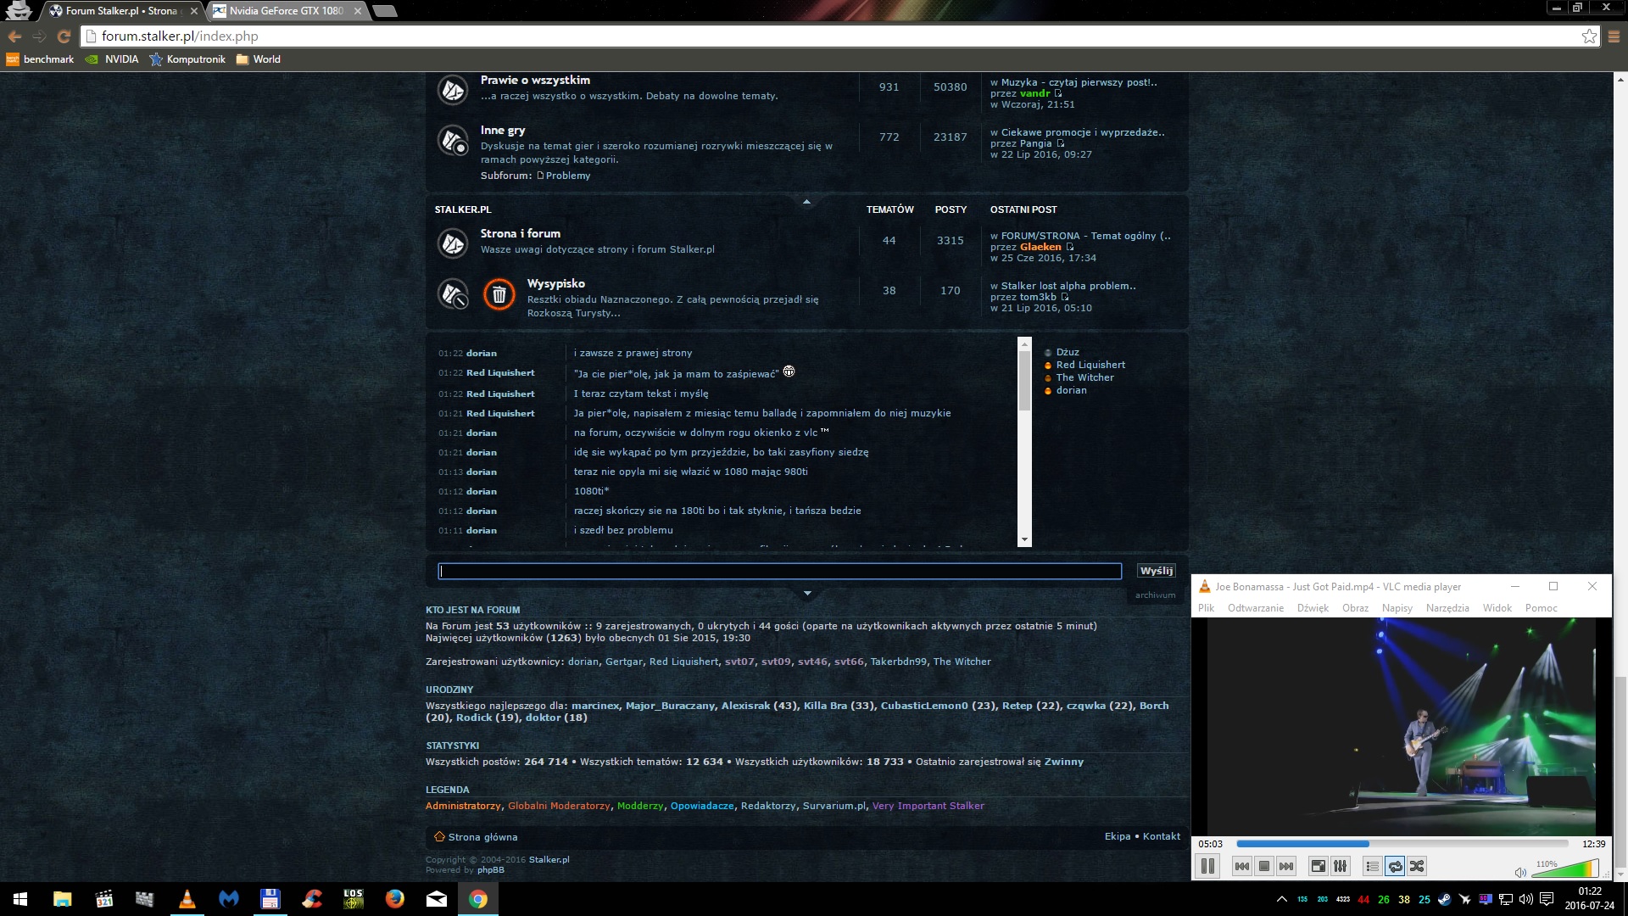Mute VLC audio via speaker icon
The width and height of the screenshot is (1628, 916).
pos(1520,872)
